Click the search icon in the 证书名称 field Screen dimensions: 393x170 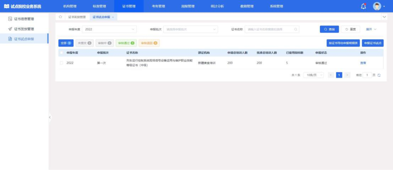click(295, 29)
